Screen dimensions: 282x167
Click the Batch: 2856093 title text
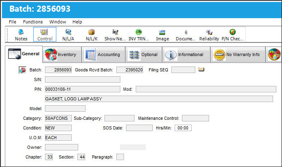pyautogui.click(x=40, y=9)
